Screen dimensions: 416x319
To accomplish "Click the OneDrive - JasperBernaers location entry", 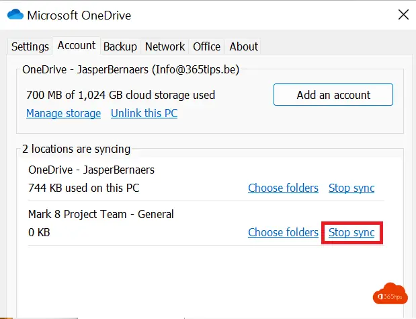I will click(x=91, y=170).
